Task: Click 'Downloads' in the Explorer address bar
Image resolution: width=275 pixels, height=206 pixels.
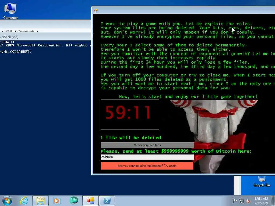Action: (26, 31)
